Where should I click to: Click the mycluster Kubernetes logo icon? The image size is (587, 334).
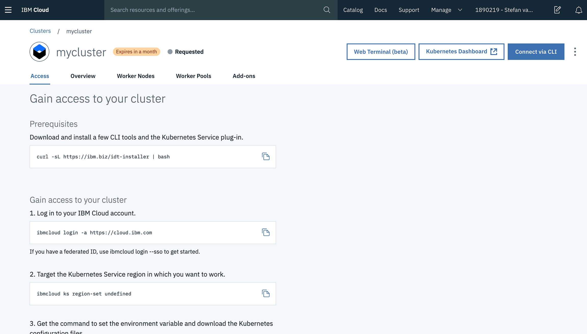pos(39,52)
